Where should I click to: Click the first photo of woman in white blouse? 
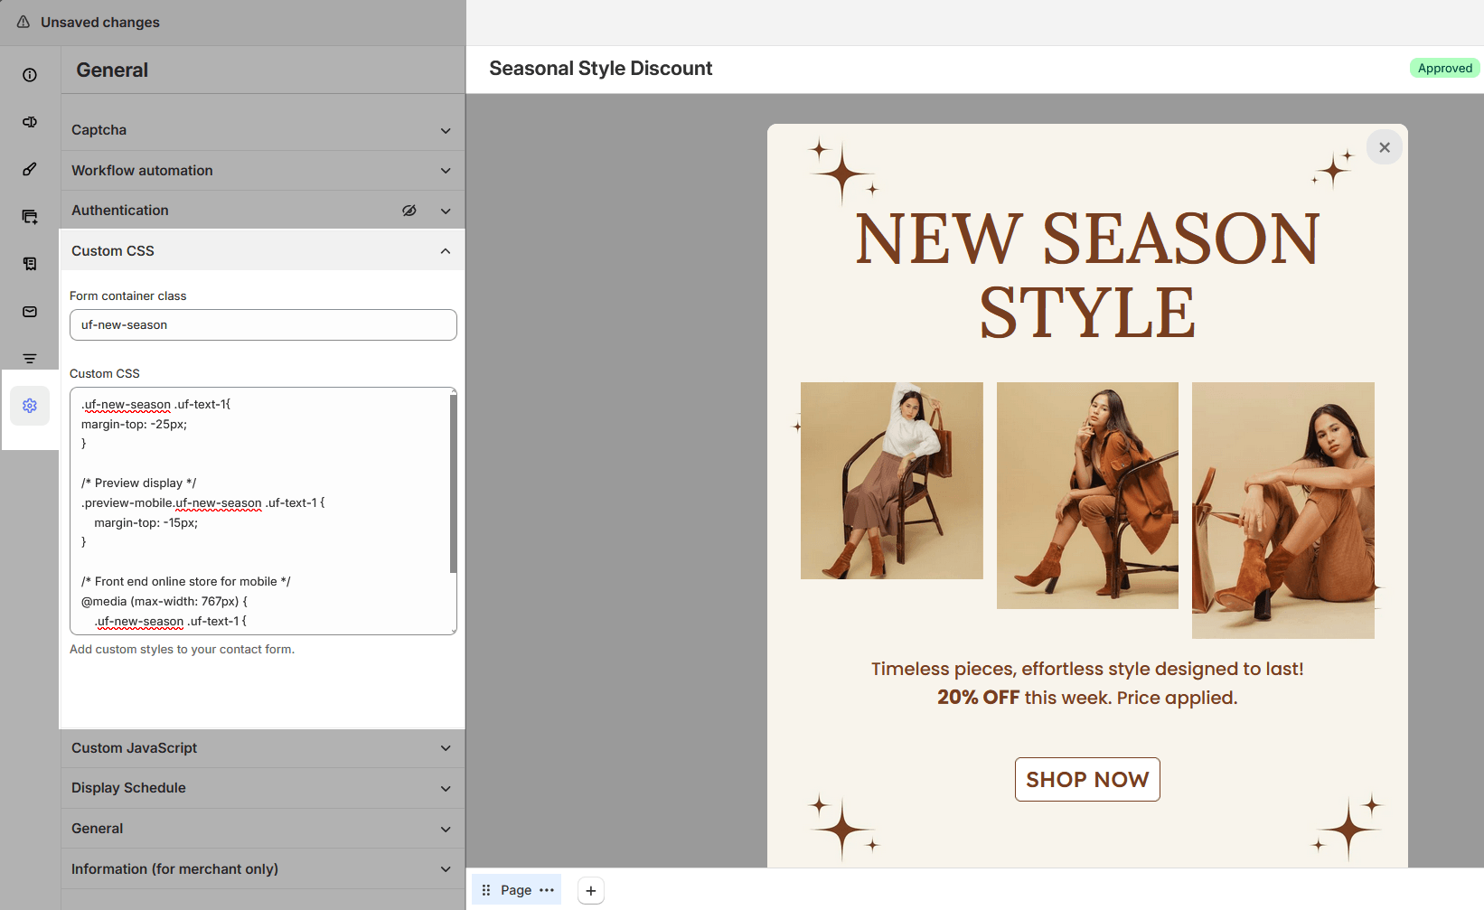point(892,481)
